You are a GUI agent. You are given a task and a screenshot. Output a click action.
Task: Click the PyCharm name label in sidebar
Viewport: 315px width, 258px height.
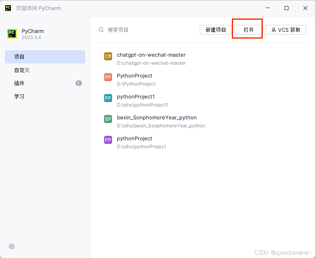tap(33, 31)
